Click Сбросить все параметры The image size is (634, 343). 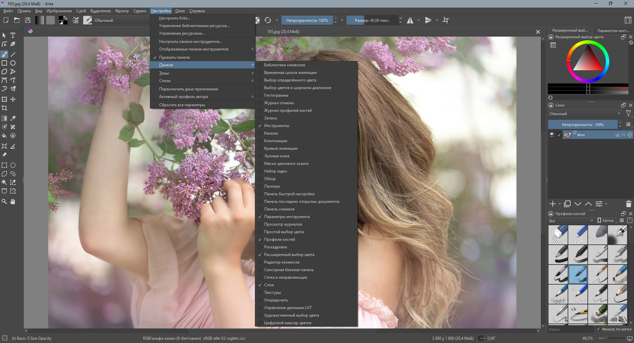pos(182,105)
